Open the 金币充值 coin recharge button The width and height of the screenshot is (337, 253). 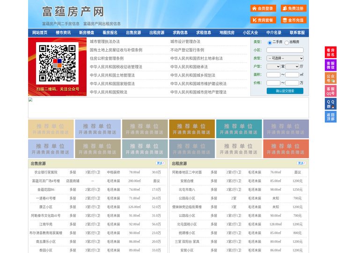[x=293, y=20]
